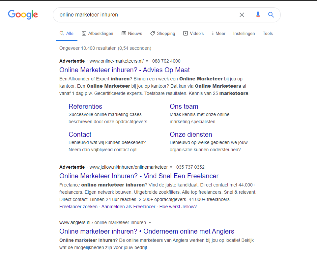Image resolution: width=317 pixels, height=256 pixels.
Task: Click the www.jellow.nl/inhuren/onlinemarketeer URL text
Action: click(x=129, y=167)
